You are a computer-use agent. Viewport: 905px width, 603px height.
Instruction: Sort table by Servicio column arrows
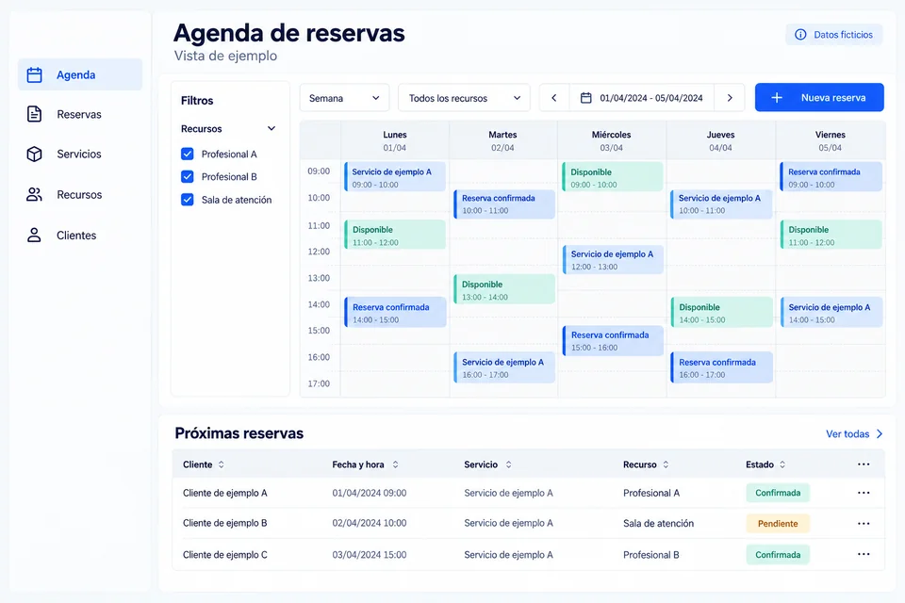point(508,464)
